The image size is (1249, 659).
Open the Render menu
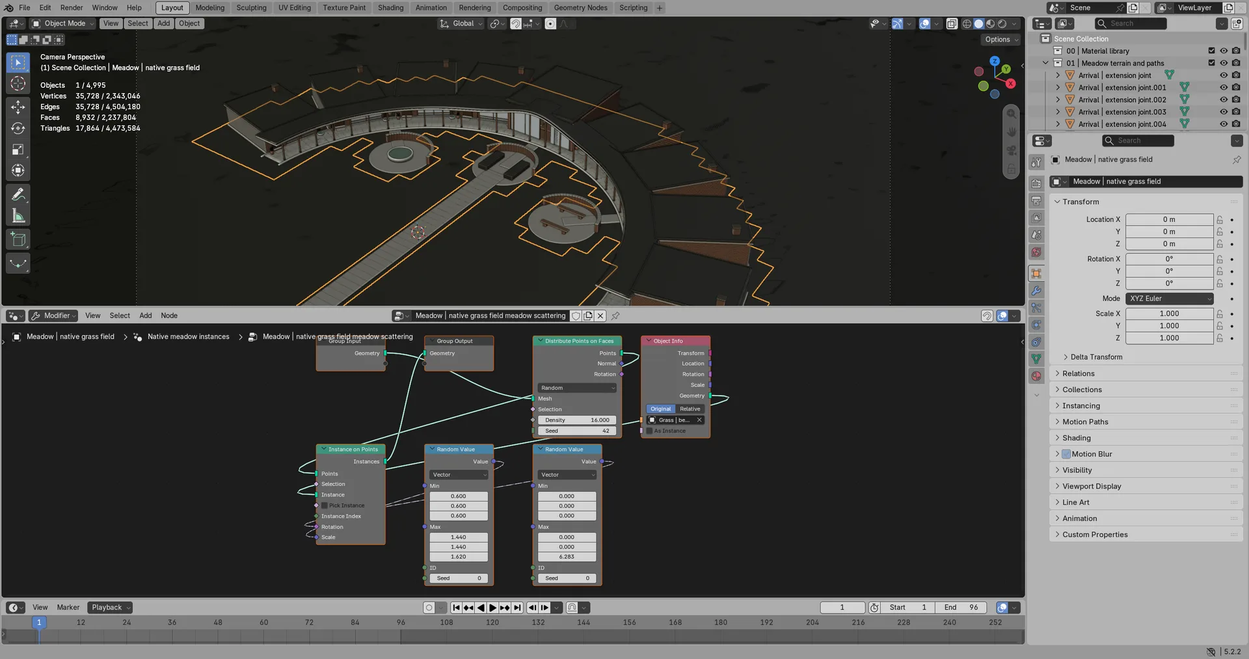pos(72,8)
